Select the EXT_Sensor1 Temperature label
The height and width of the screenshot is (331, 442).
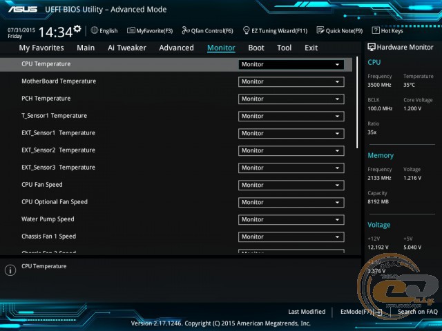pyautogui.click(x=58, y=133)
